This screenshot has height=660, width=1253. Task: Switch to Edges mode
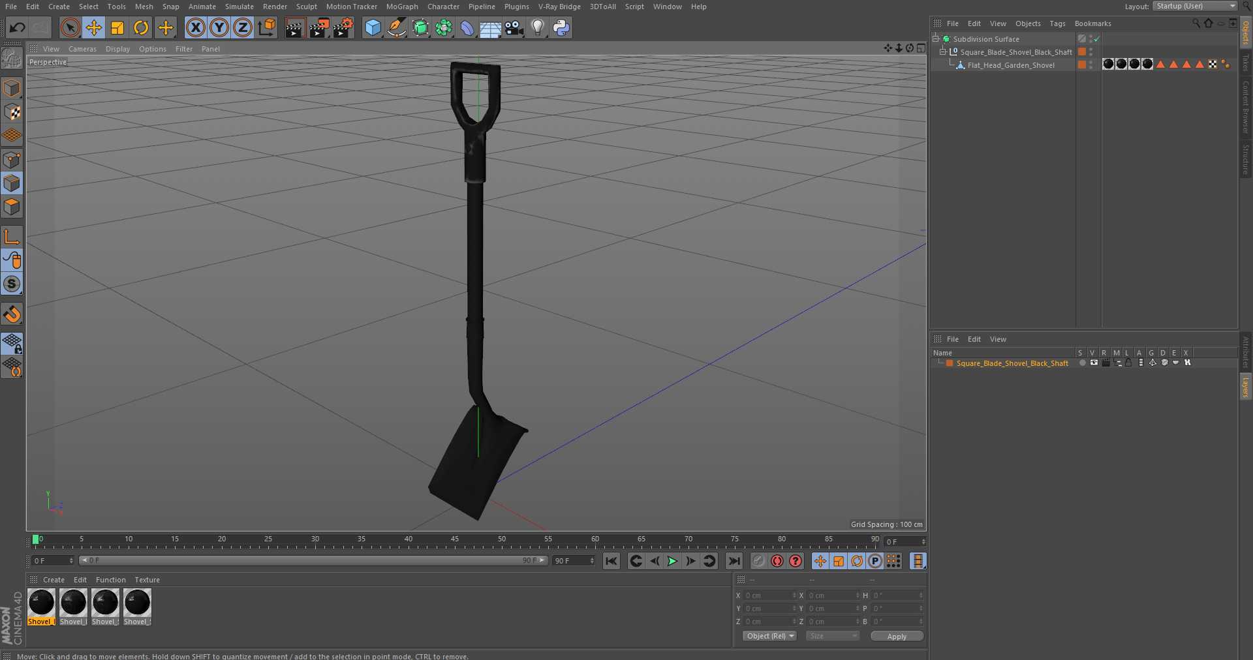pos(12,183)
